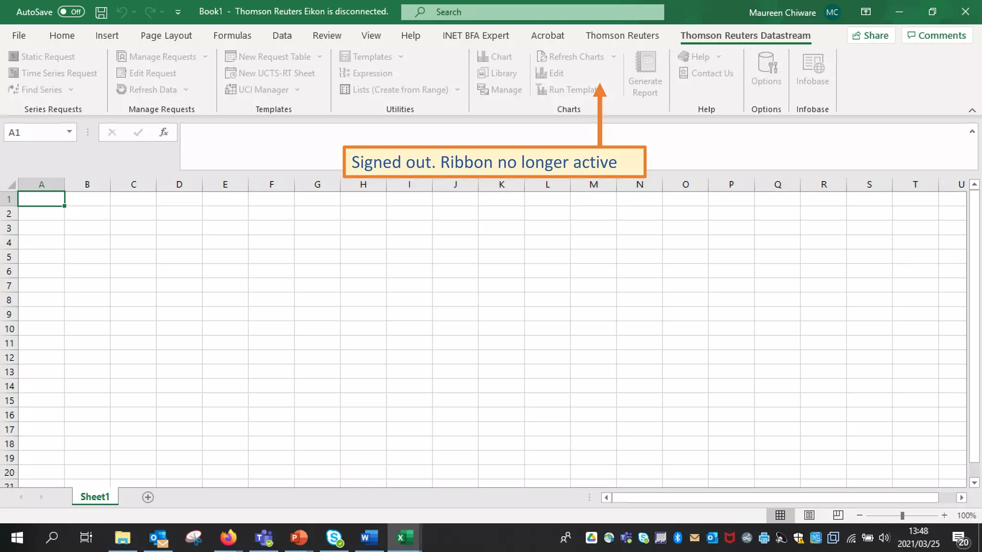This screenshot has width=982, height=552.
Task: Collapse the ribbon with the chevron
Action: [x=972, y=110]
